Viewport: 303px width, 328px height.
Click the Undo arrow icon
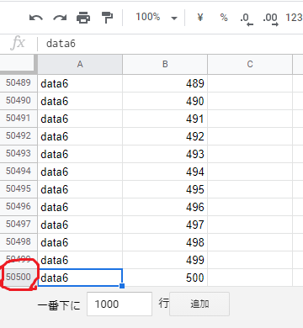[36, 18]
